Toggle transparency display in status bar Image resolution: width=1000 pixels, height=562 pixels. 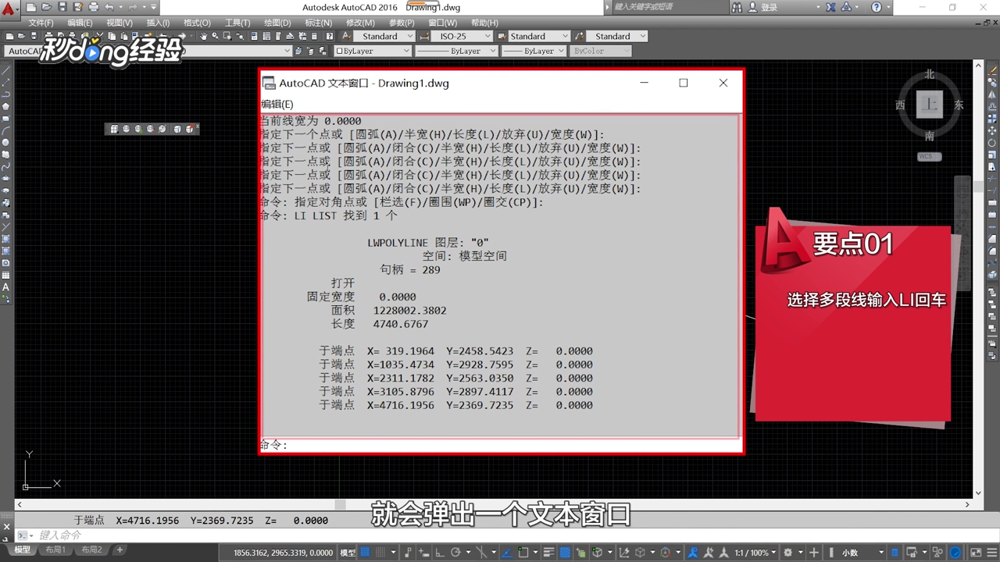[x=564, y=552]
